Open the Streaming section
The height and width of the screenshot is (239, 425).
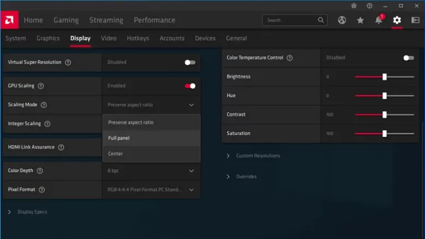click(106, 20)
